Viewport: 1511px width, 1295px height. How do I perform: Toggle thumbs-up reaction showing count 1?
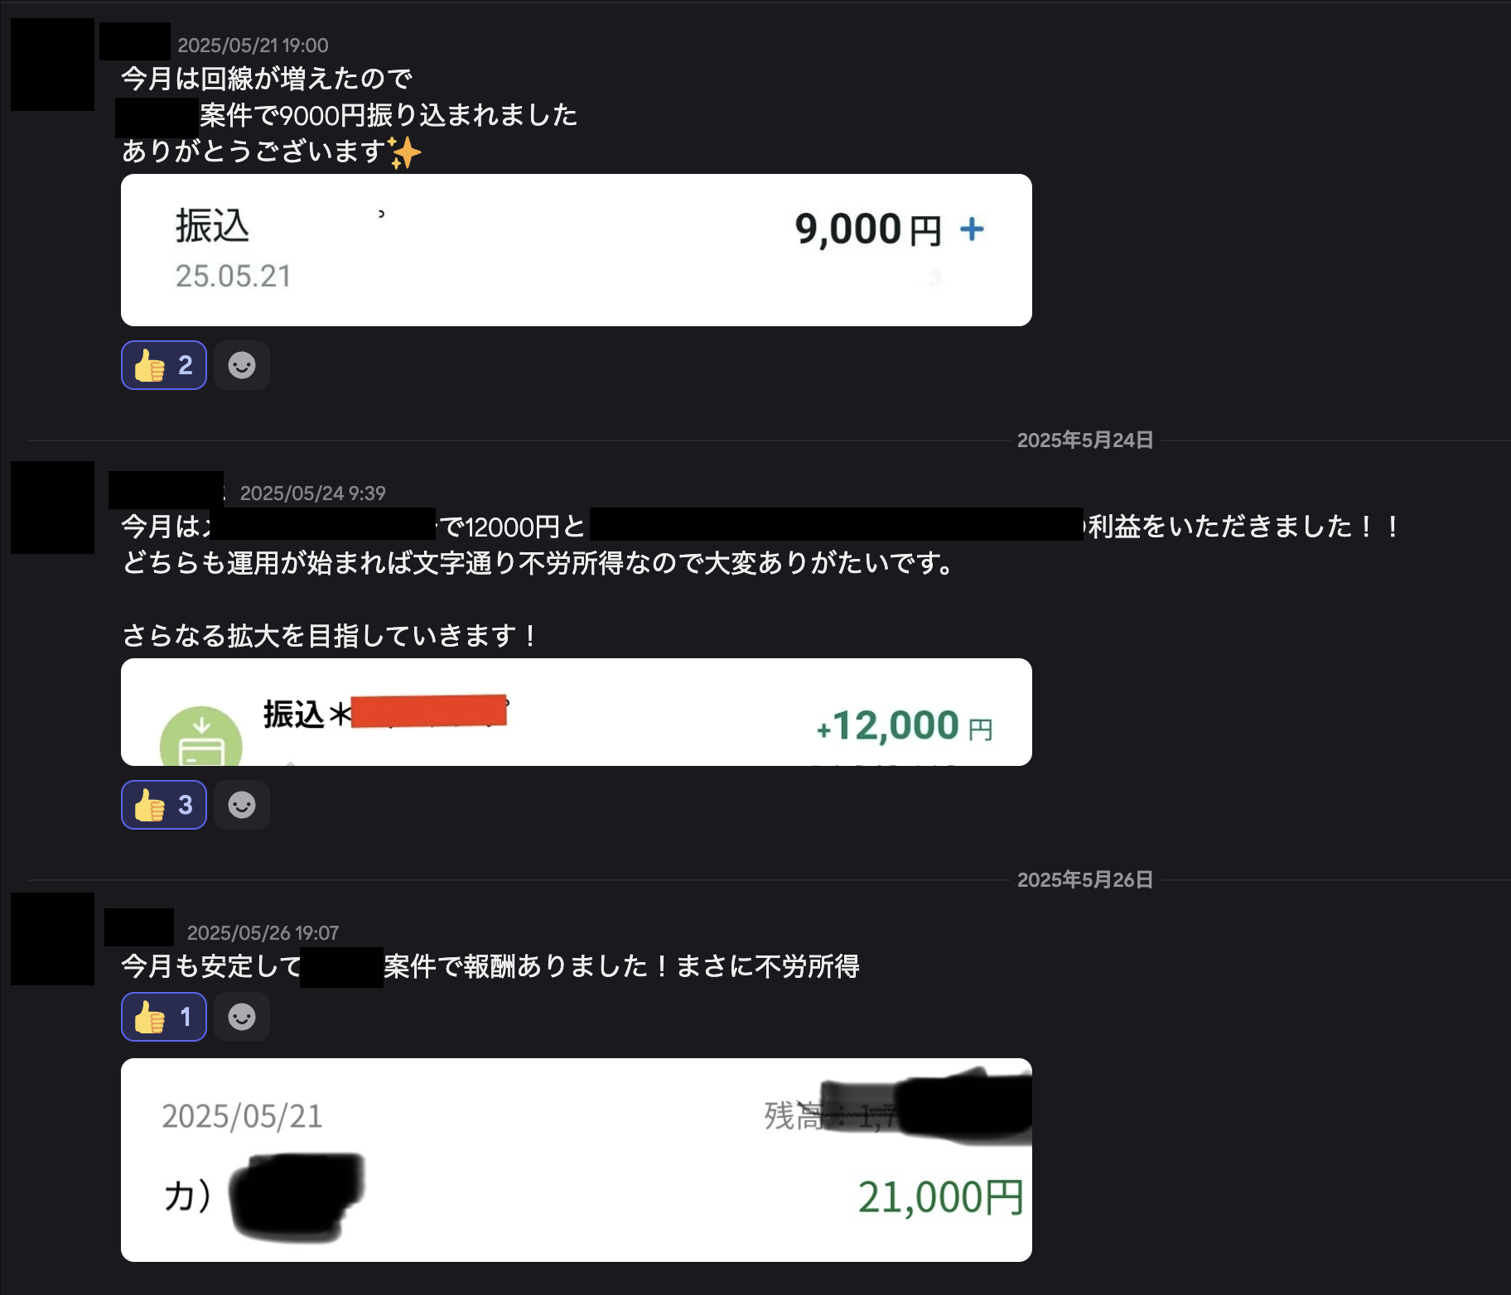pyautogui.click(x=164, y=1017)
